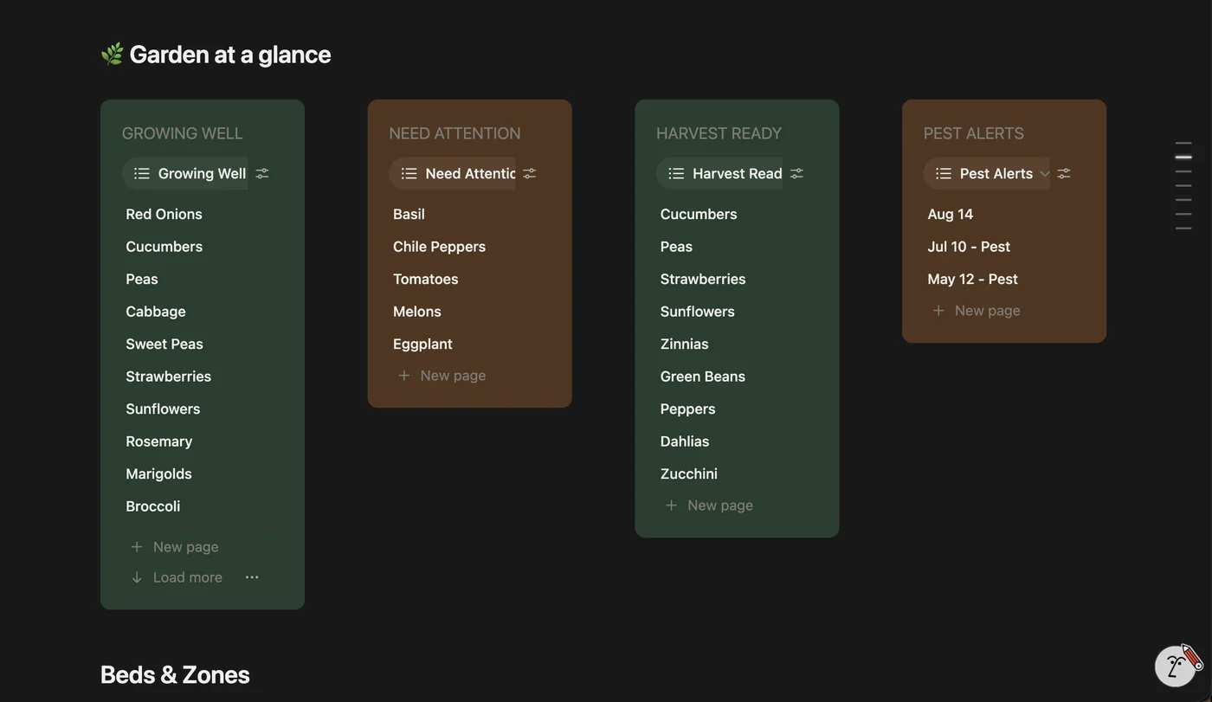The height and width of the screenshot is (702, 1212).
Task: Select the Pest Alerts view tab
Action: [987, 173]
